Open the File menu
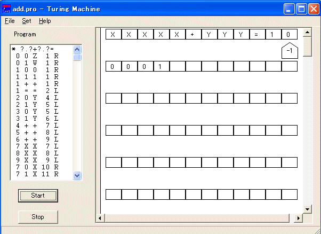This screenshot has height=234, width=321. click(10, 21)
